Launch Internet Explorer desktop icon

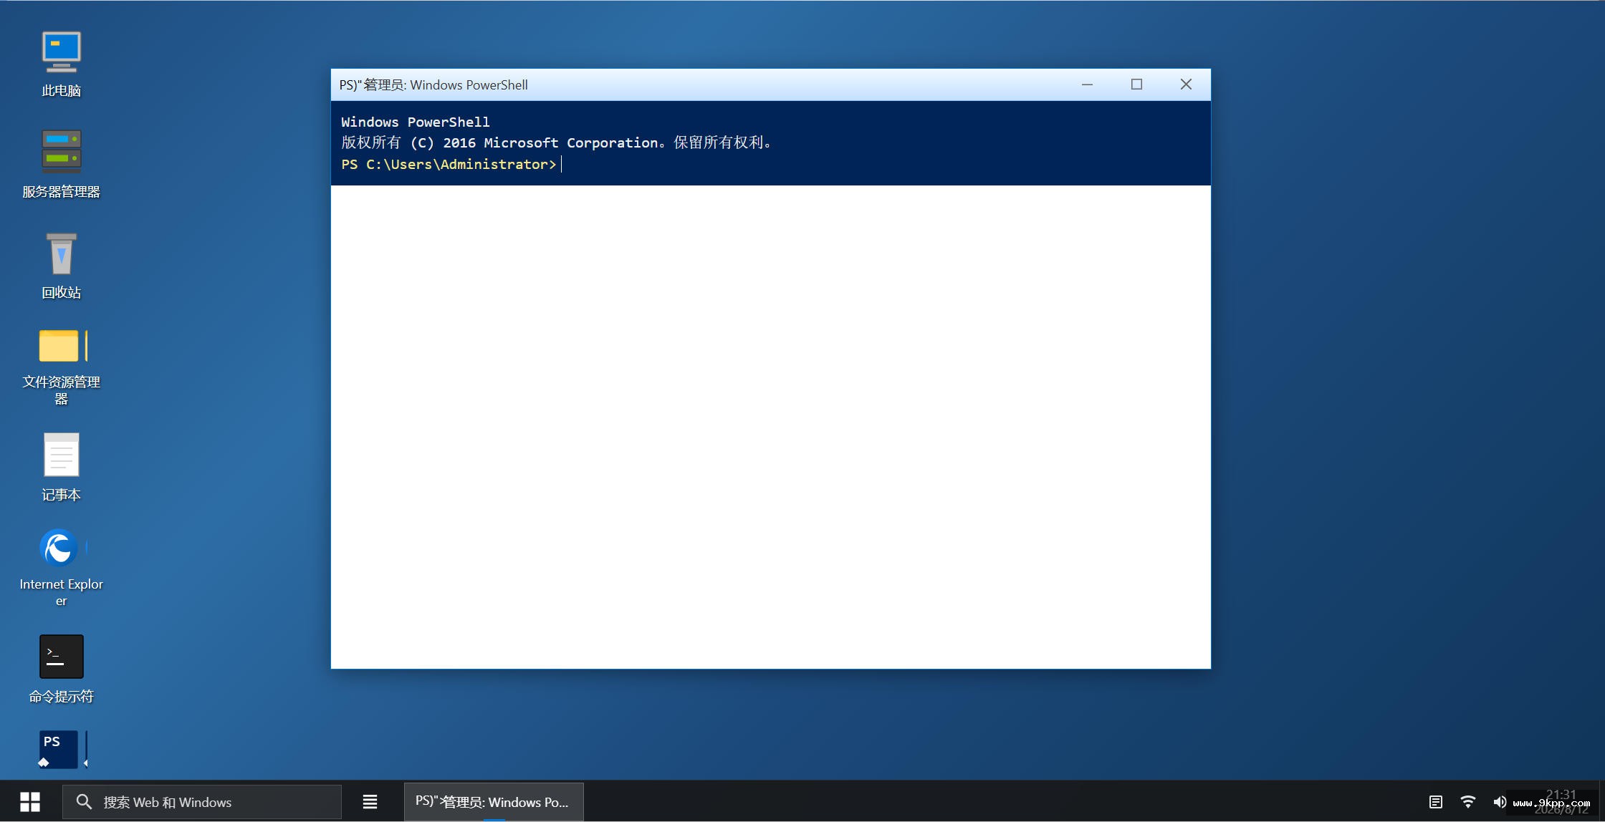coord(61,568)
